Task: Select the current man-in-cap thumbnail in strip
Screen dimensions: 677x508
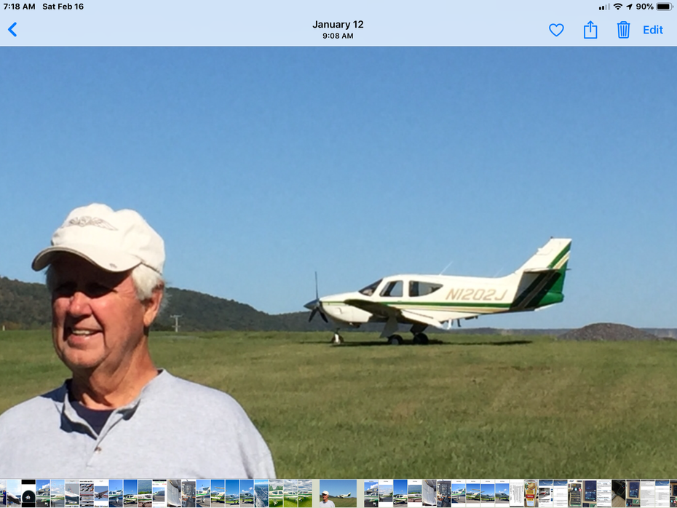Action: click(338, 493)
